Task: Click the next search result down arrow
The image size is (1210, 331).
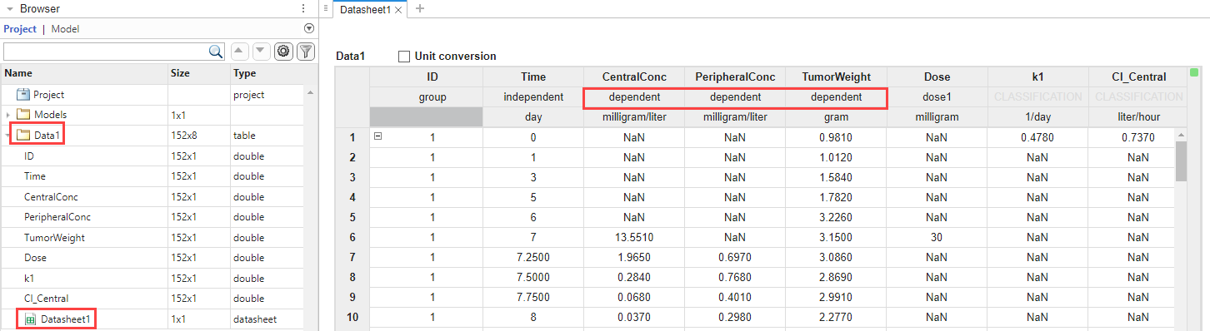Action: 261,52
